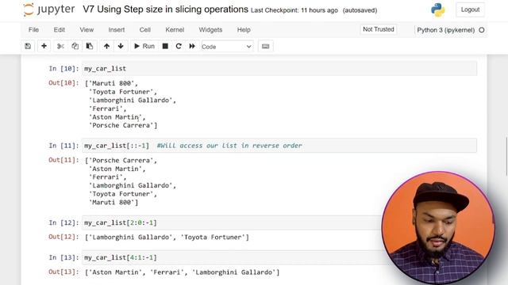
Task: Click the Out[13] output prompt
Action: (x=63, y=272)
